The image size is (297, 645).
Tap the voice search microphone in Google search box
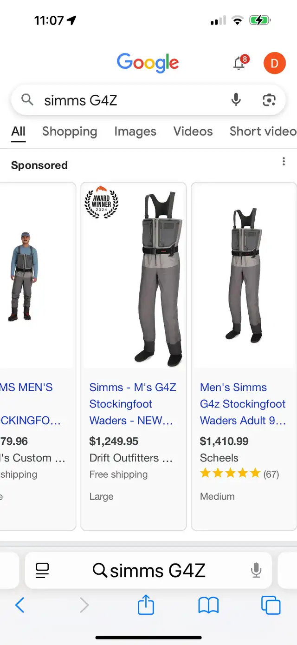point(236,99)
